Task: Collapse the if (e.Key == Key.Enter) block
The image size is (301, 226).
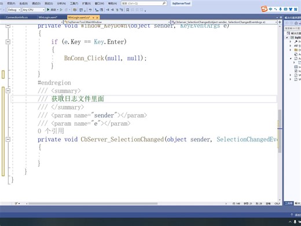Action: [8, 42]
